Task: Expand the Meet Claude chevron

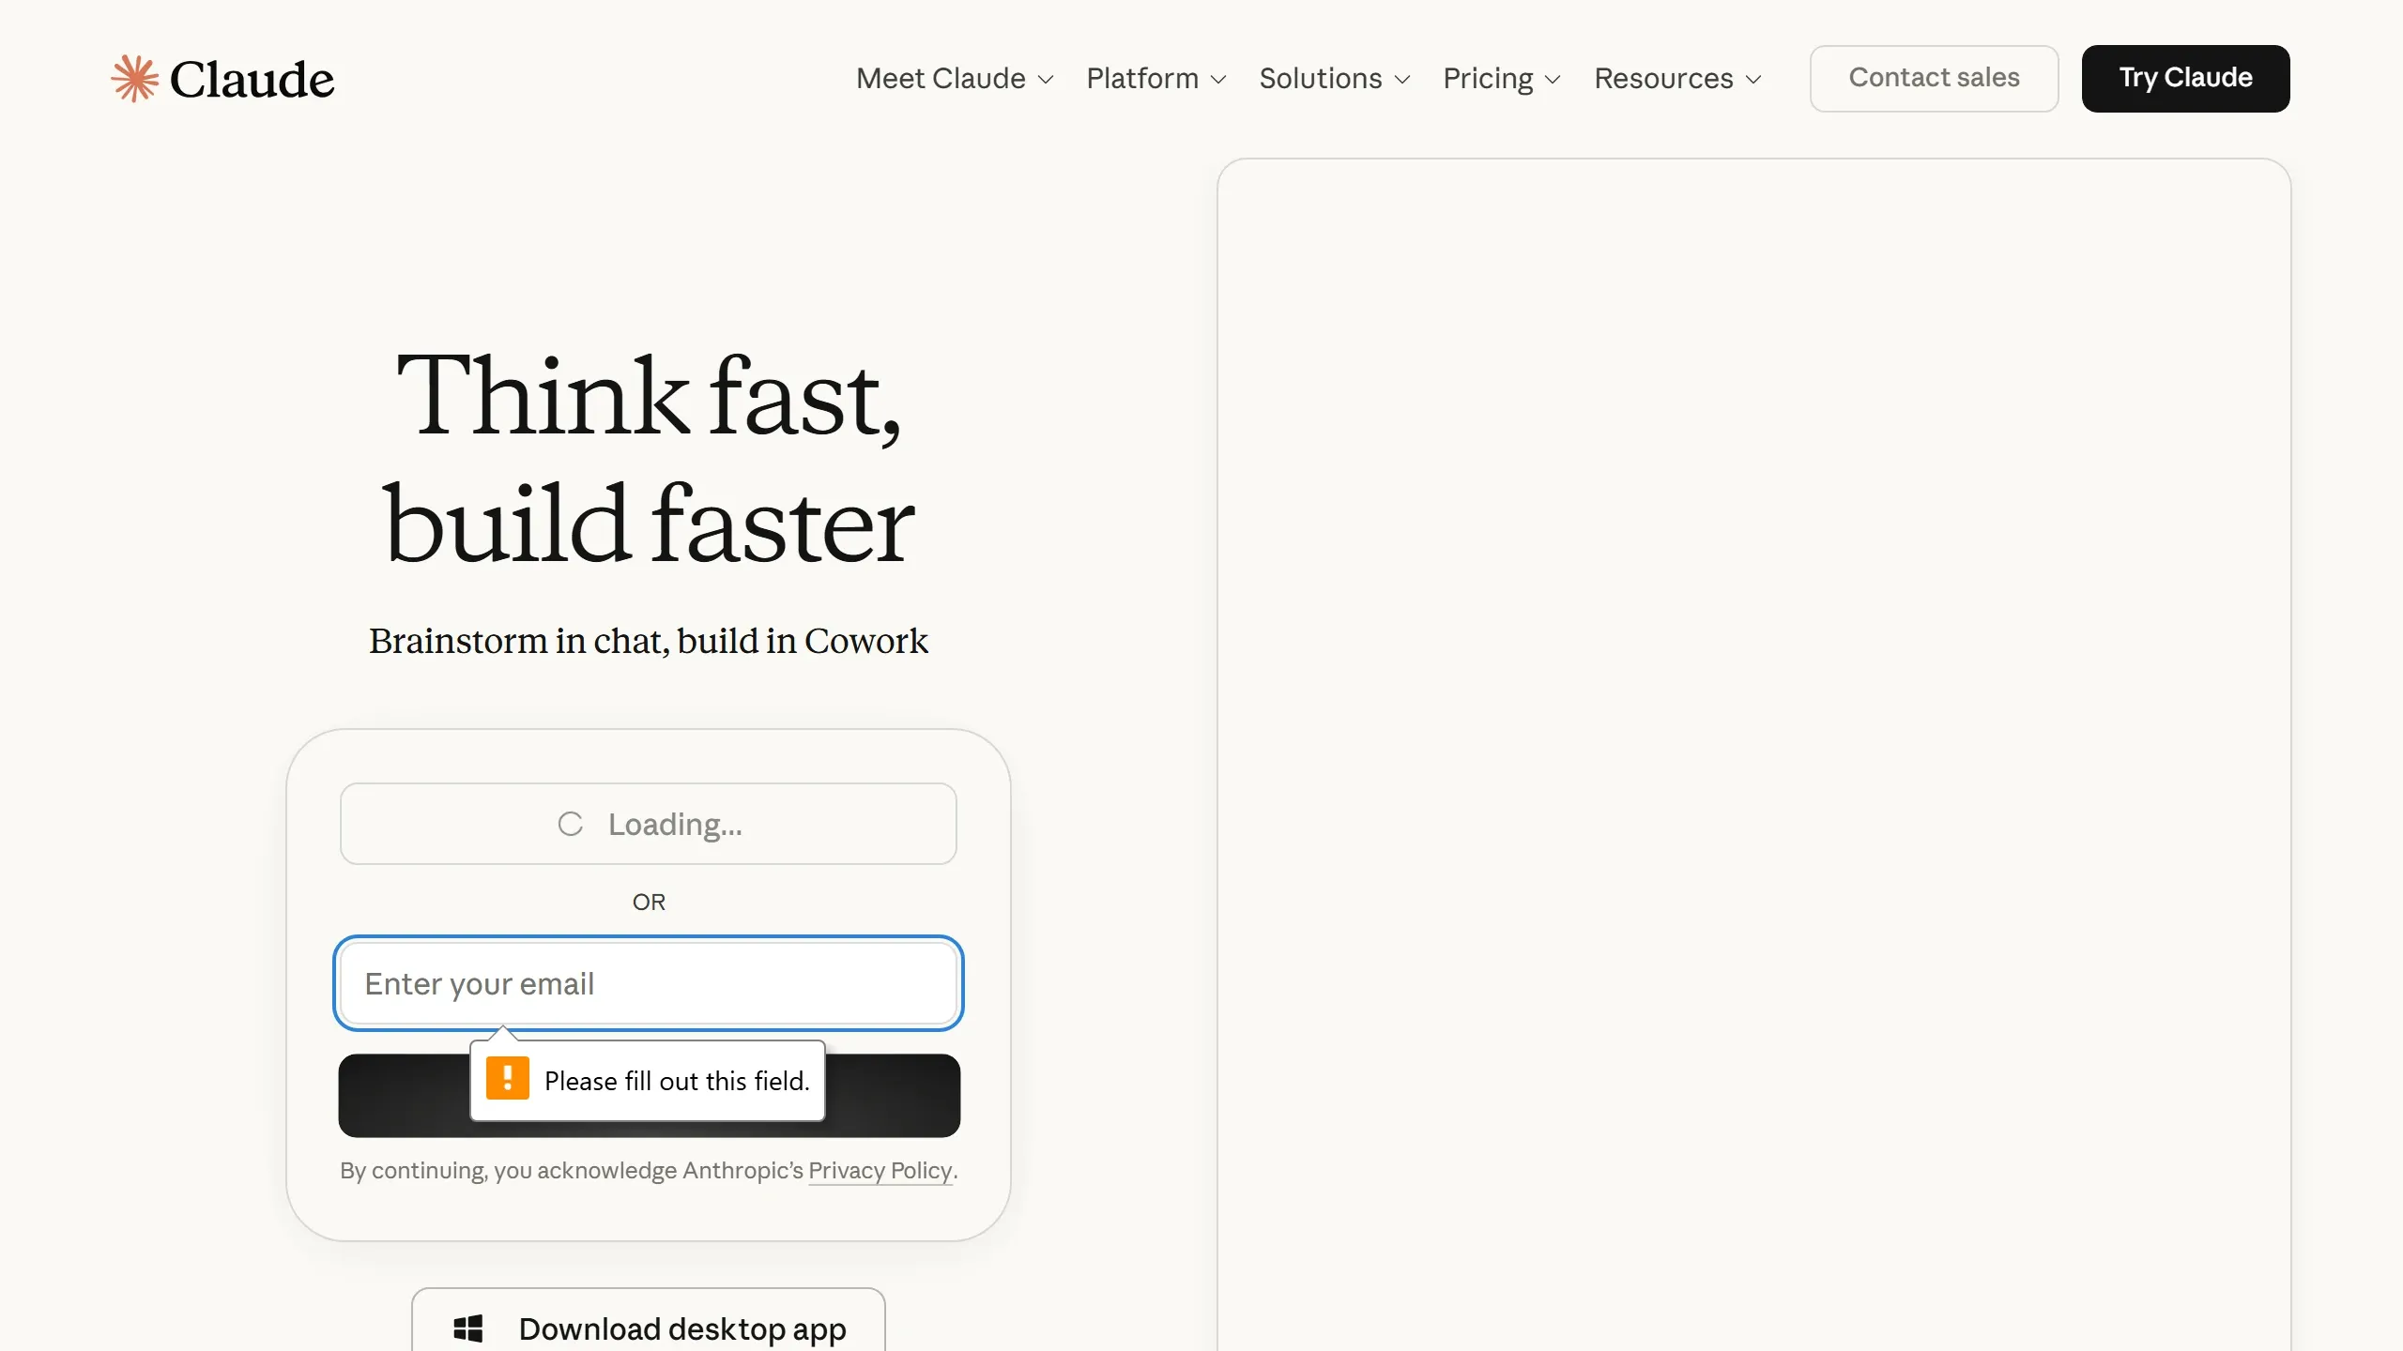Action: [1046, 80]
